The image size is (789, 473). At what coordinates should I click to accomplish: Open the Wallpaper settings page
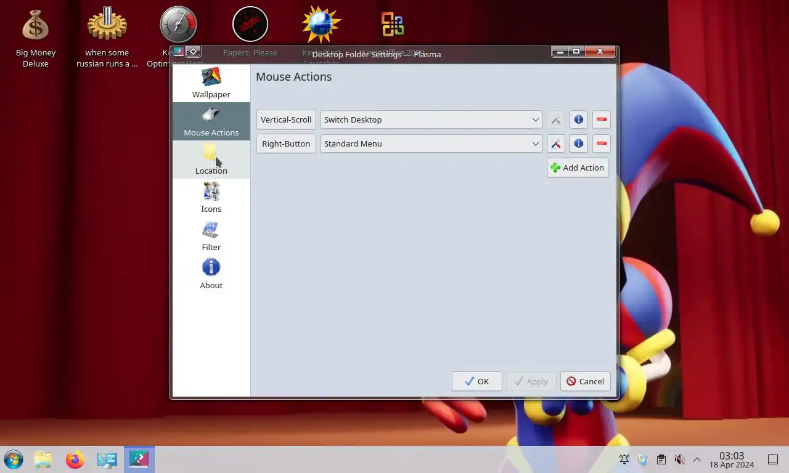[x=211, y=83]
